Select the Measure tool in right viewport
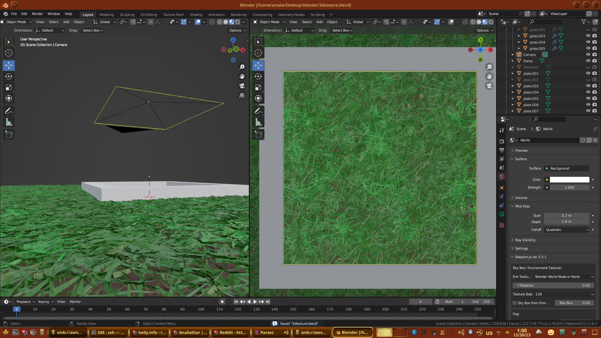The height and width of the screenshot is (338, 601). tap(258, 122)
